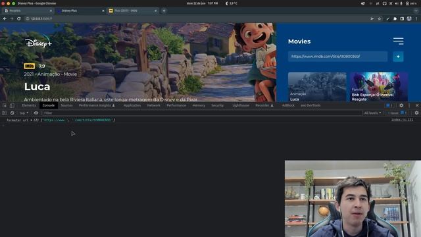
Task: Go back using the browser back arrow
Action: [5, 18]
